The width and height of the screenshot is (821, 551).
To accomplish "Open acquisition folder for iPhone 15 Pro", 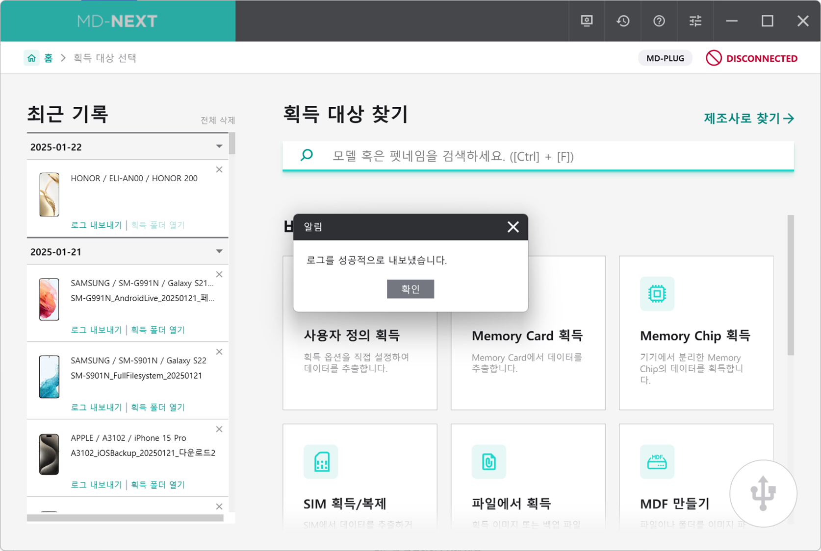I will pos(158,484).
